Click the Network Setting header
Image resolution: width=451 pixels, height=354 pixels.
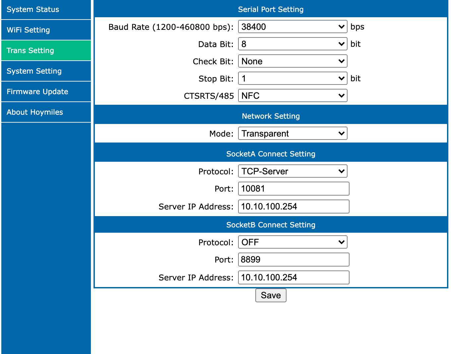pyautogui.click(x=271, y=116)
